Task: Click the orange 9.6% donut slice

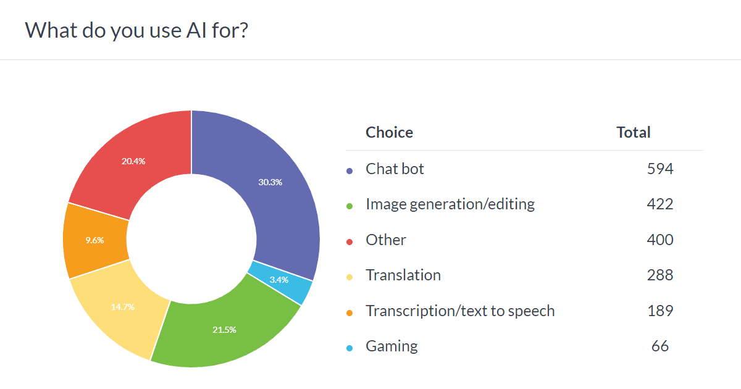Action: tap(94, 240)
